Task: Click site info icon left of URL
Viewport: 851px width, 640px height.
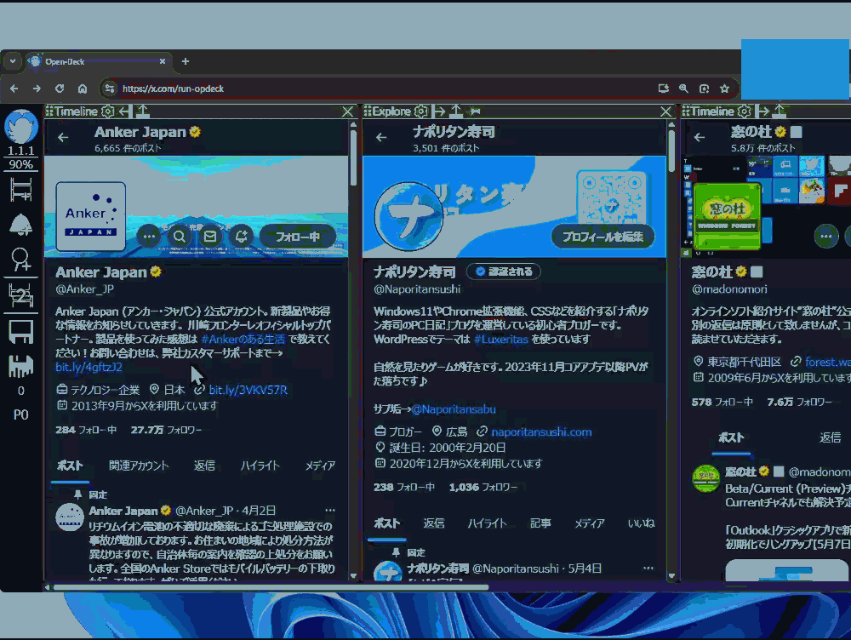Action: pos(110,89)
